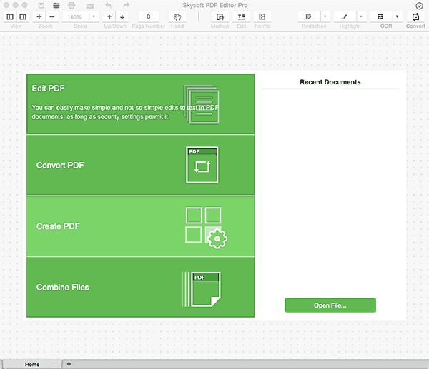Expand the Redaction dropdown arrow
Screen dimensions: 429x369
[325, 17]
